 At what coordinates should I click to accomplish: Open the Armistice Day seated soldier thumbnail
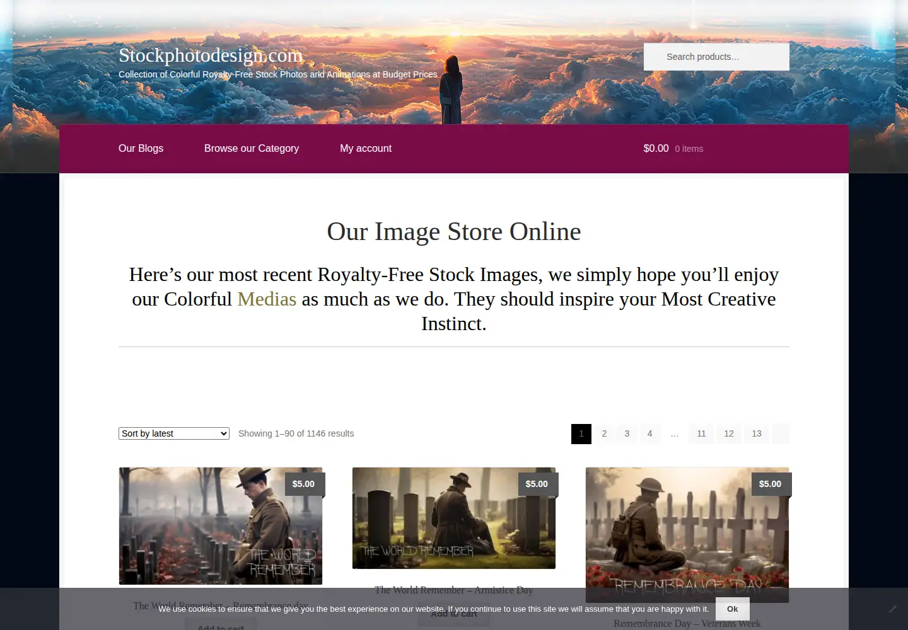click(454, 518)
